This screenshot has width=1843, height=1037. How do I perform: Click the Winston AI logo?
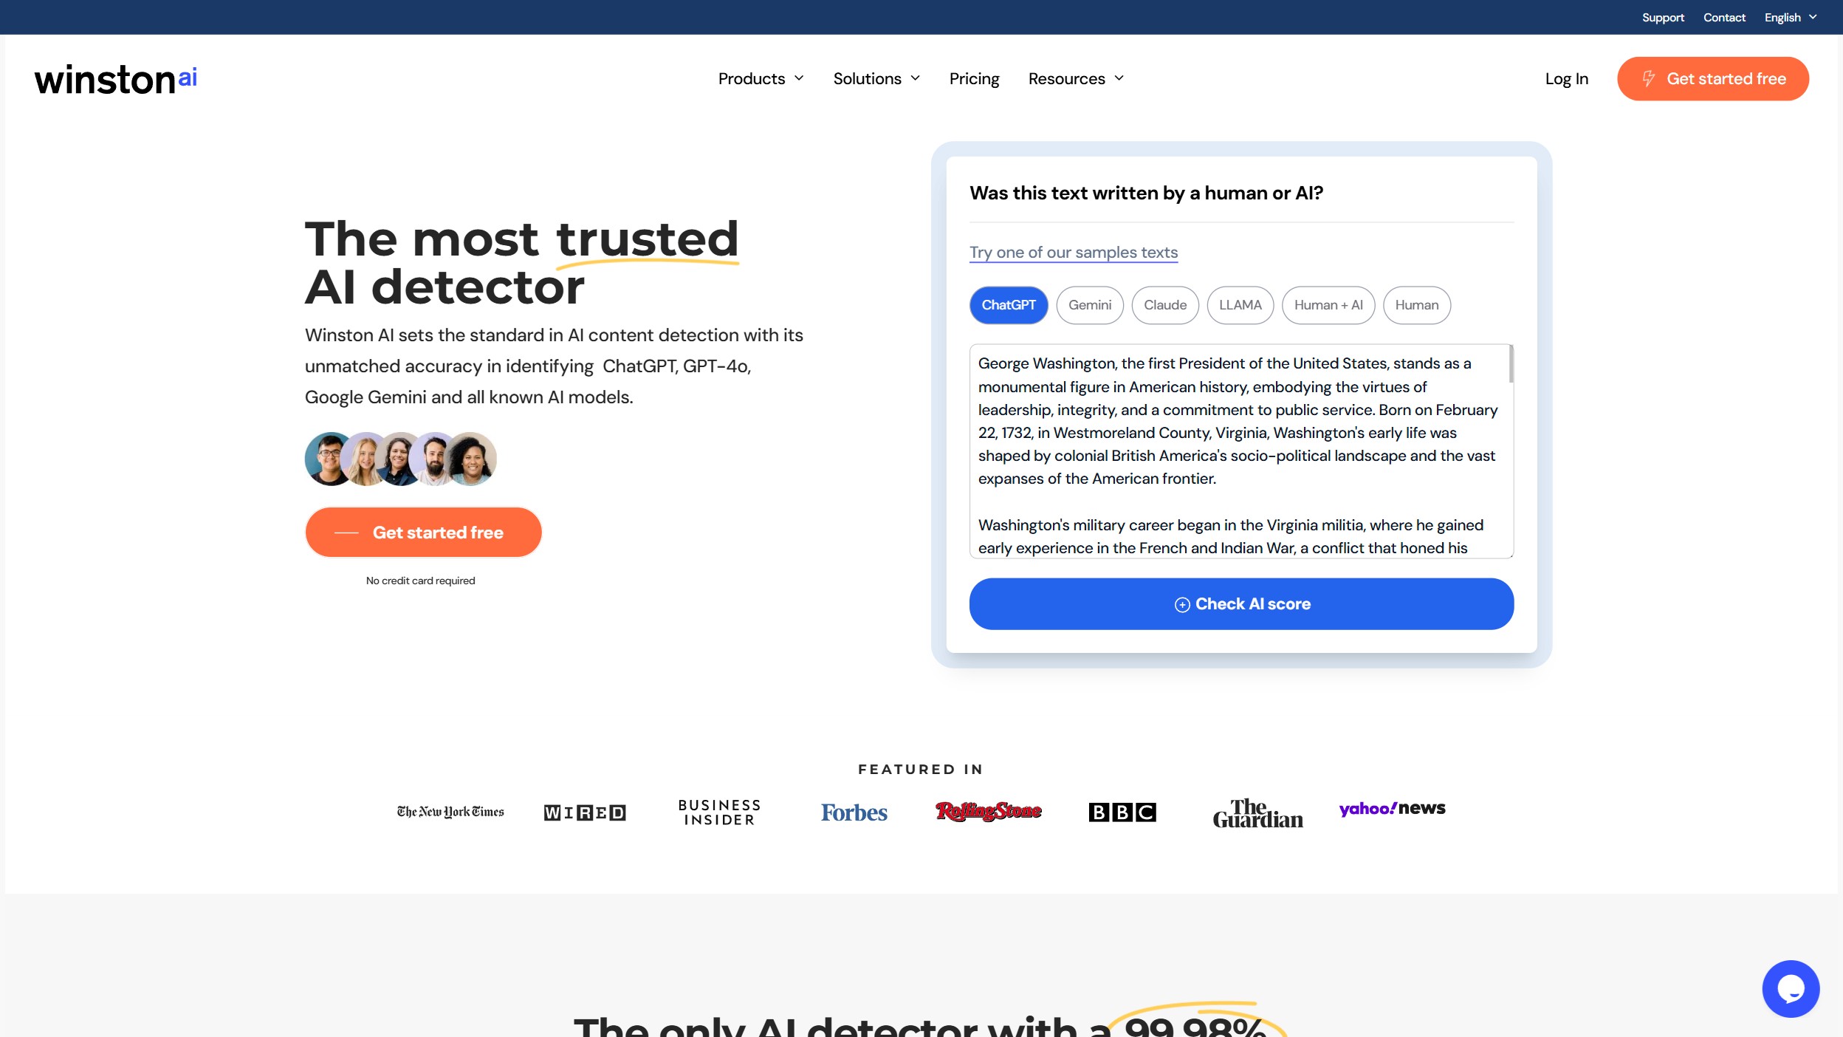coord(116,79)
